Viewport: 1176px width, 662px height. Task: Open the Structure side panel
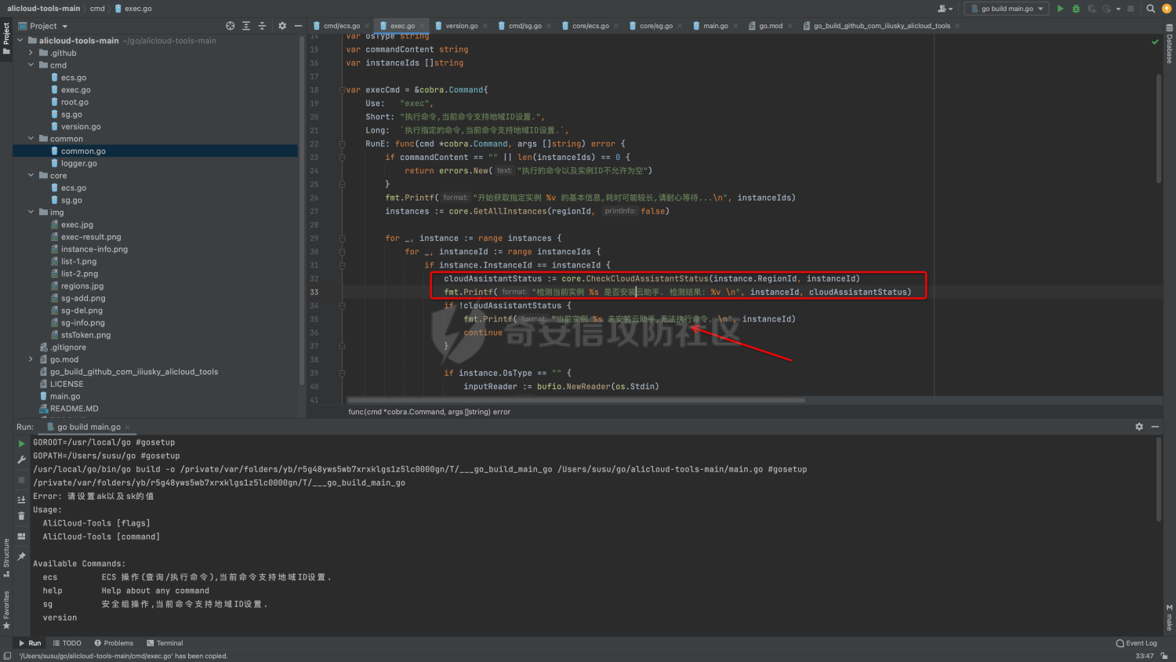tap(6, 557)
